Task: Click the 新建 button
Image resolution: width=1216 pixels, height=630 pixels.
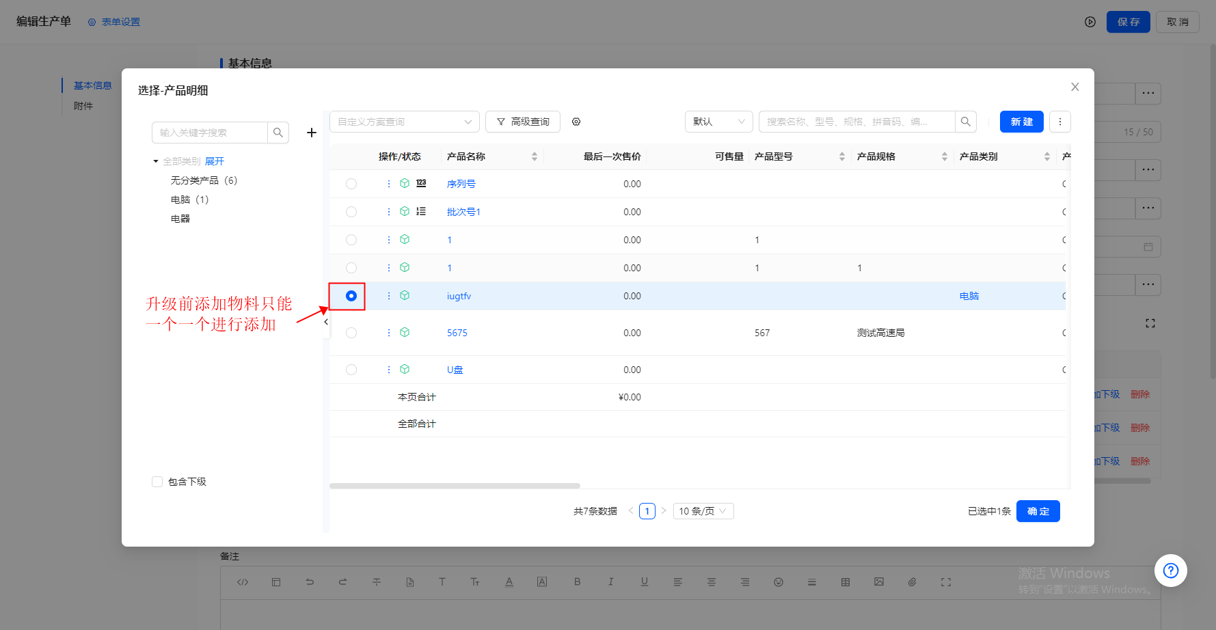Action: pyautogui.click(x=1022, y=122)
